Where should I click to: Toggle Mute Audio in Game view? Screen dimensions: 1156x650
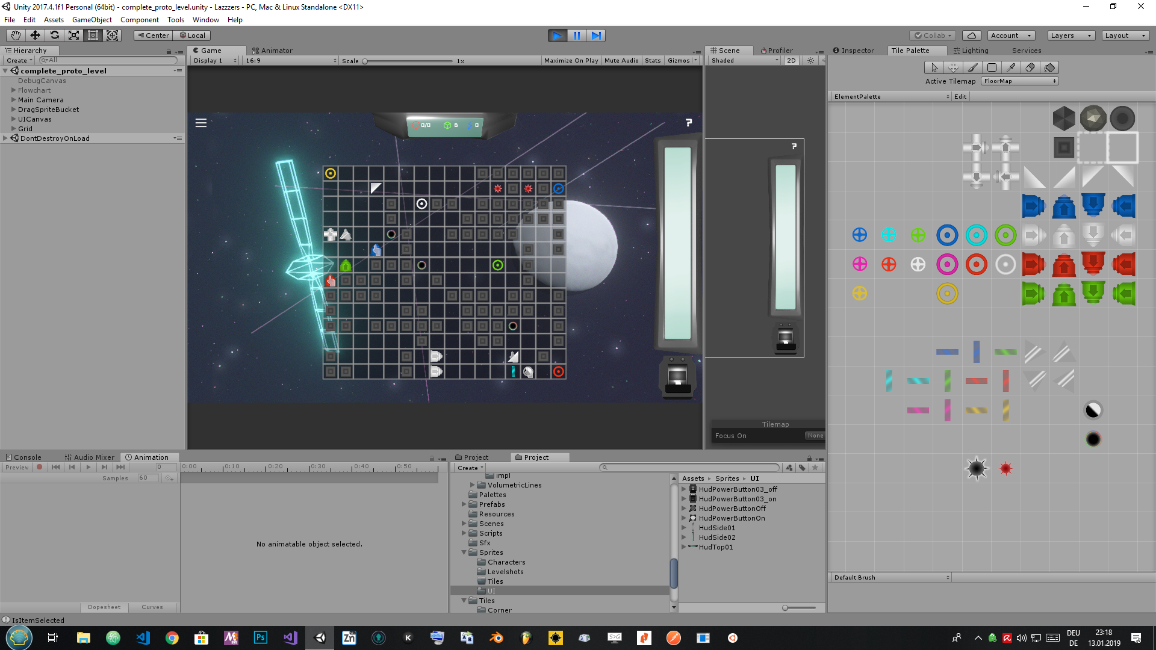click(x=621, y=61)
